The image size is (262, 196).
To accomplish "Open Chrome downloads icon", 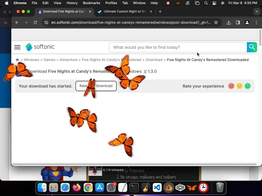I will coord(229,22).
